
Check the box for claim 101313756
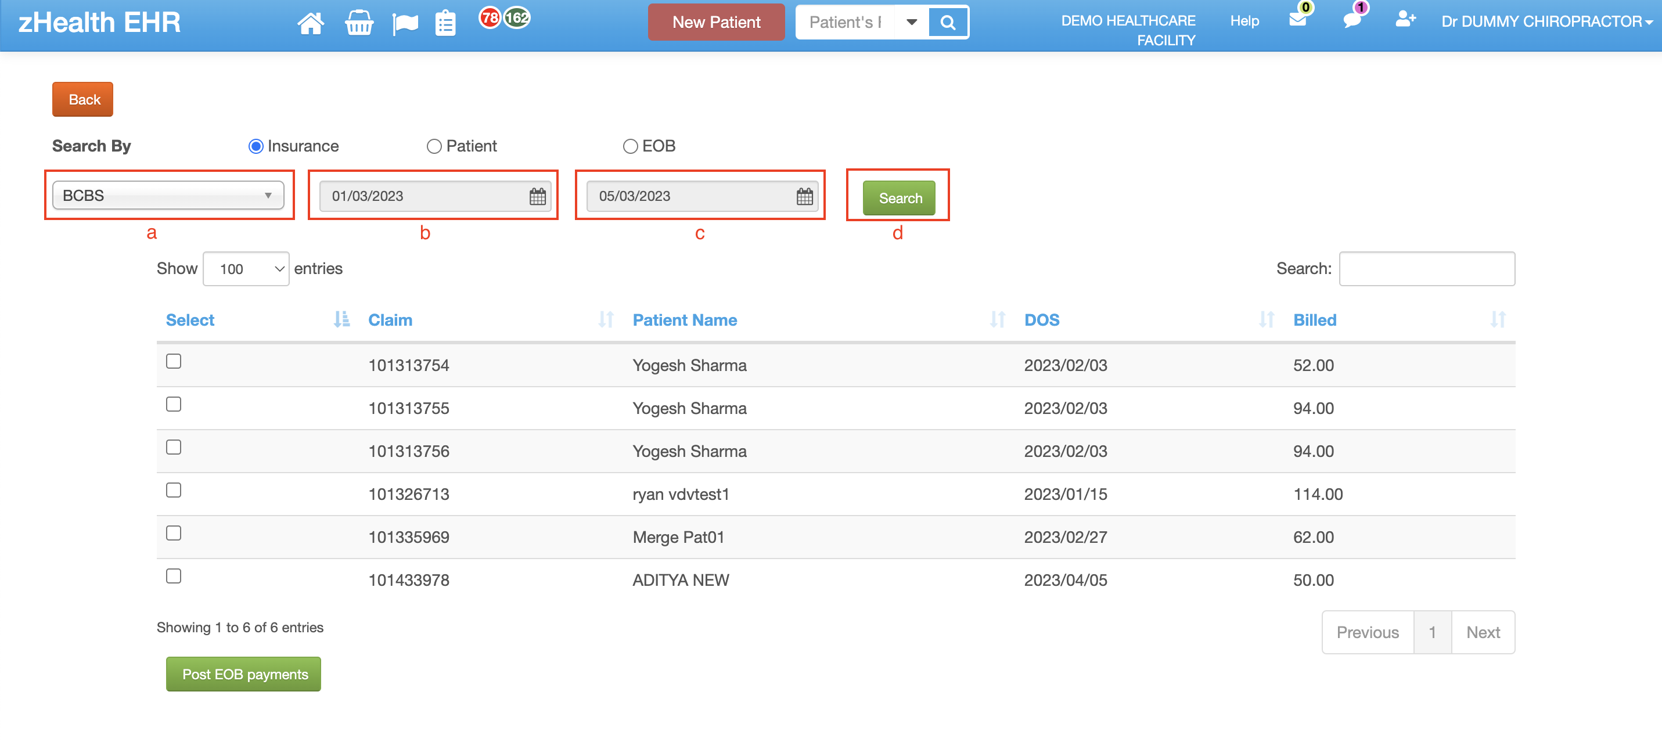coord(174,447)
